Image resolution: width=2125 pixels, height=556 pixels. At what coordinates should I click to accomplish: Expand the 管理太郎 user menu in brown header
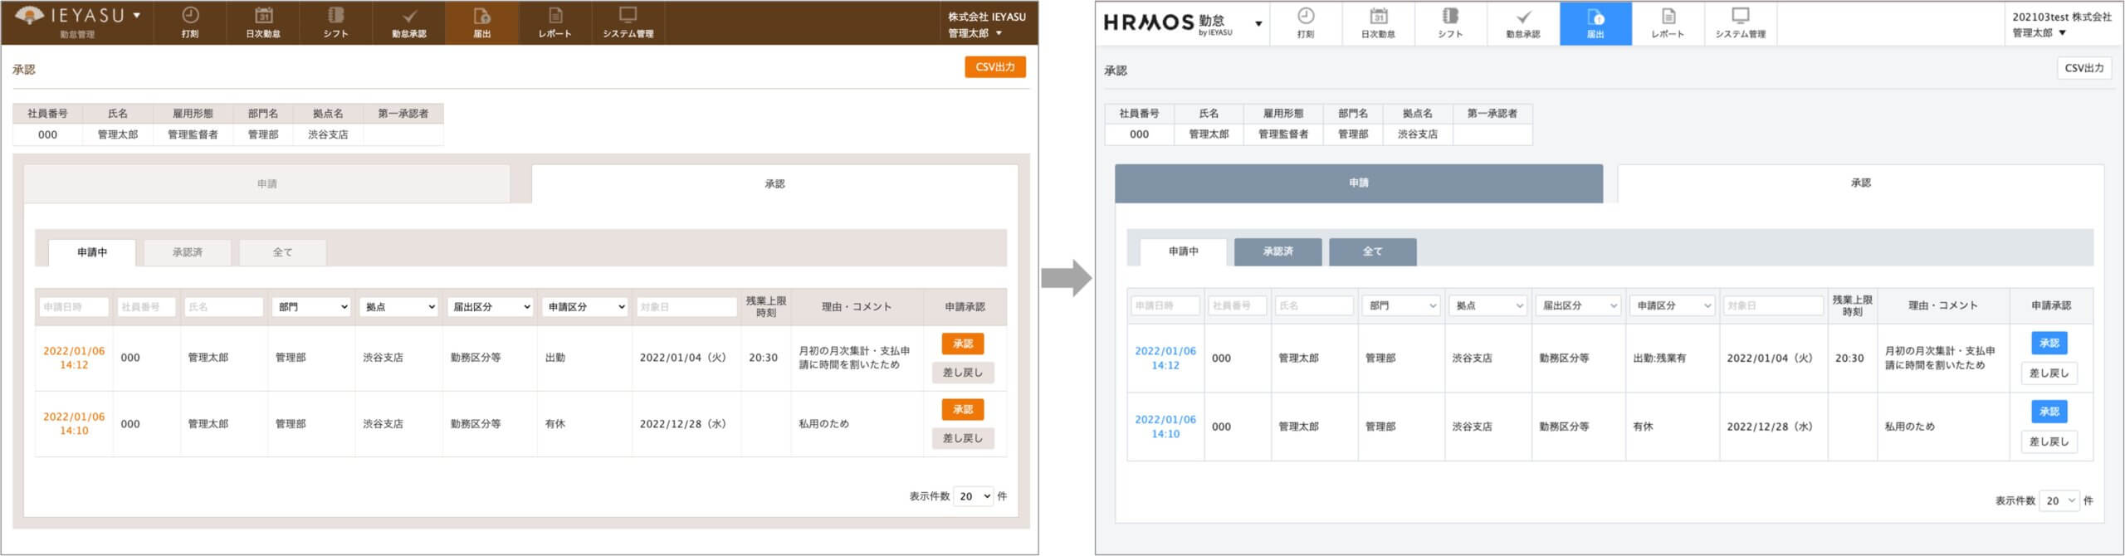point(975,33)
